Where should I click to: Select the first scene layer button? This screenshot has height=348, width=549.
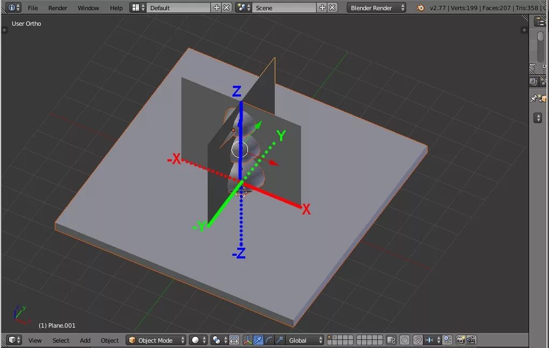[x=330, y=337]
